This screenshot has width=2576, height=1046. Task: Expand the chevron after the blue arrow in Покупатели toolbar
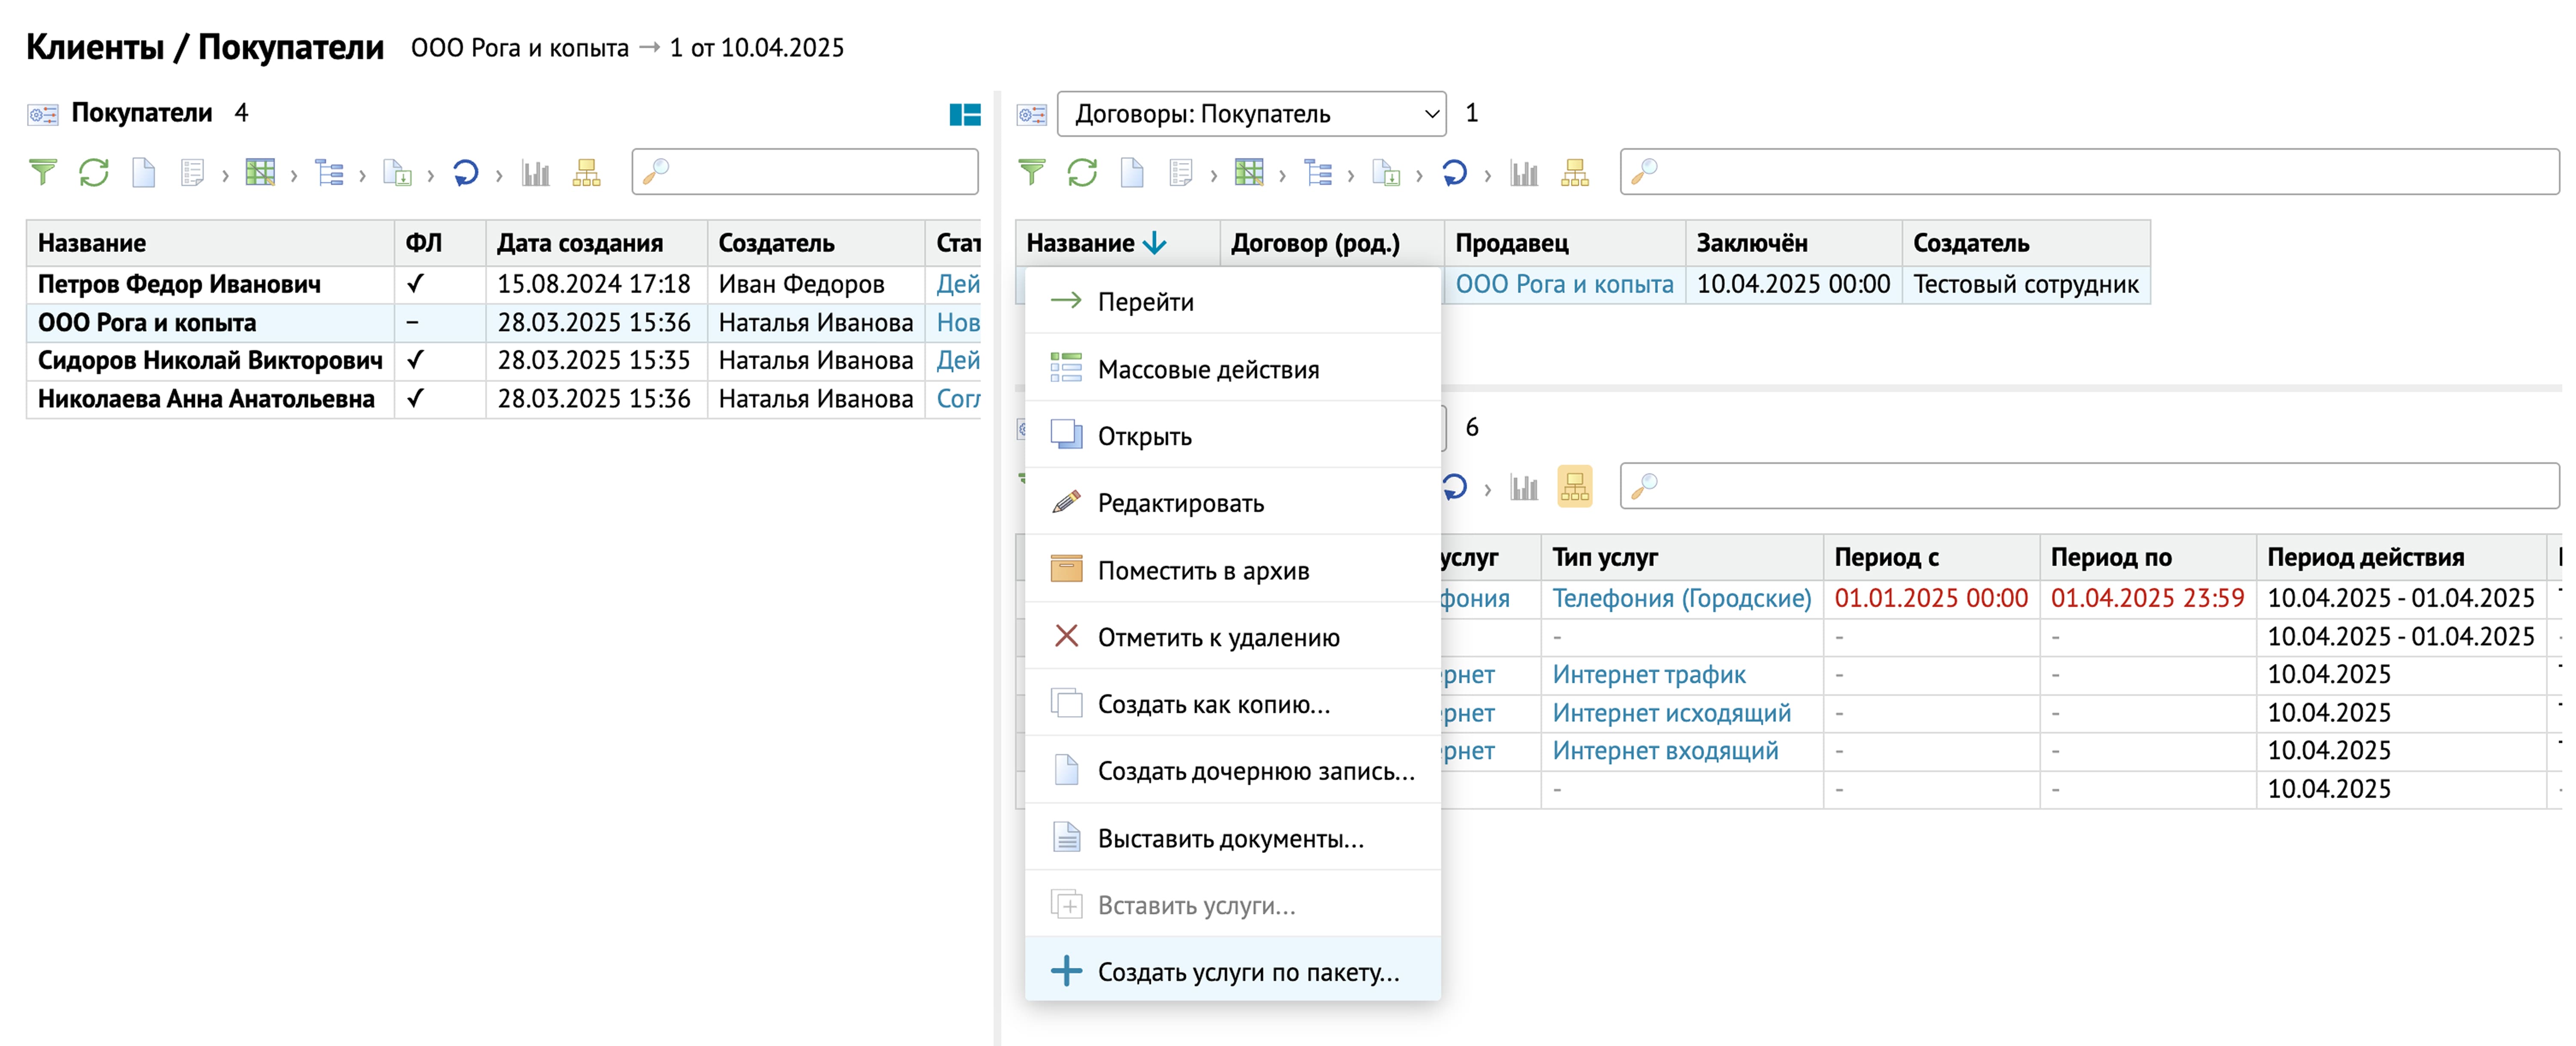(x=499, y=176)
